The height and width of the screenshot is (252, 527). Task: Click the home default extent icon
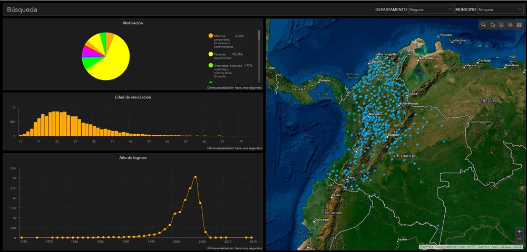tap(492, 25)
